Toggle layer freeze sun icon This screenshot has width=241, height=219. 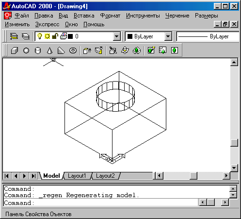pyautogui.click(x=47, y=36)
